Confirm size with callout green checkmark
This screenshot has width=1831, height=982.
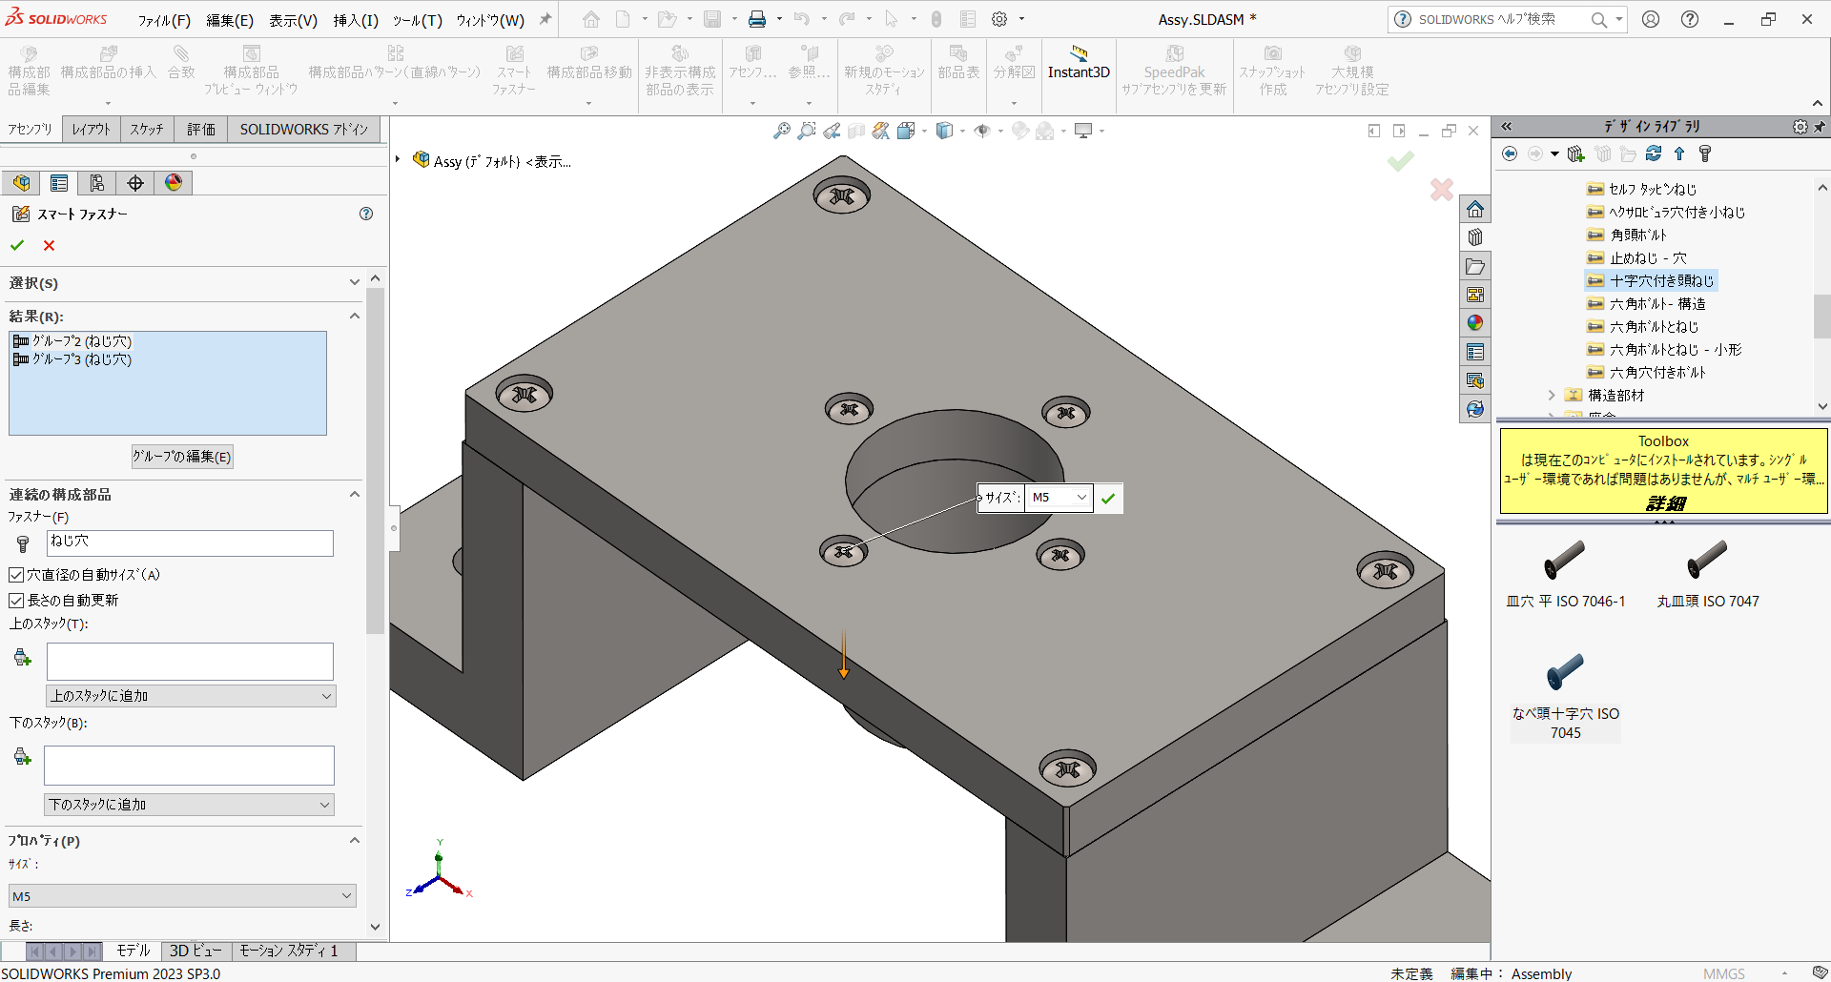1108,498
